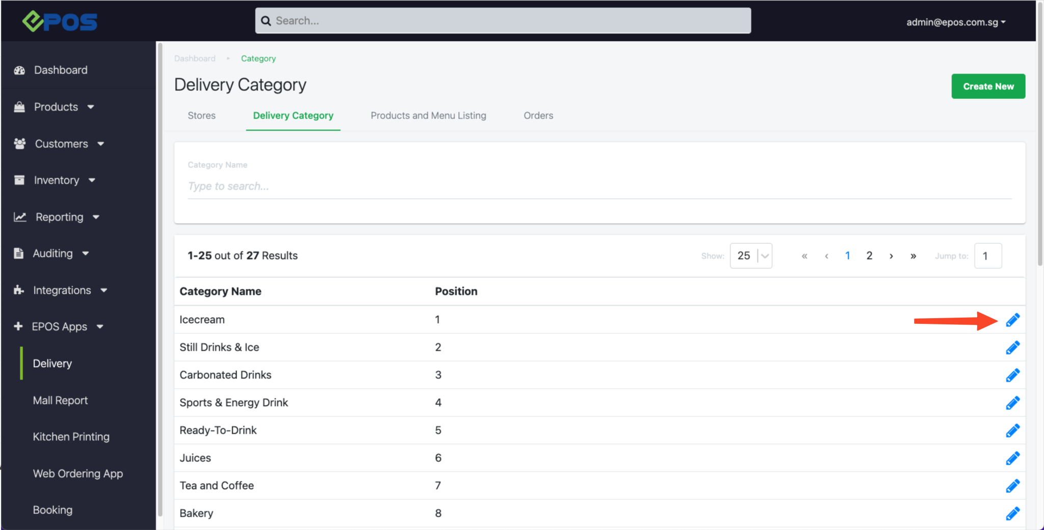Click the search magnifier icon
This screenshot has height=530, width=1044.
click(x=266, y=20)
